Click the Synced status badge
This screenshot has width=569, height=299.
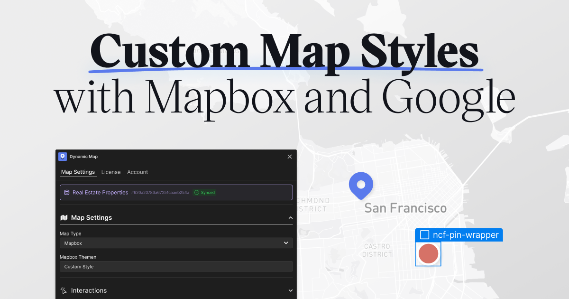pyautogui.click(x=204, y=192)
